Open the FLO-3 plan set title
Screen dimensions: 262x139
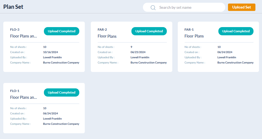[x=24, y=36]
